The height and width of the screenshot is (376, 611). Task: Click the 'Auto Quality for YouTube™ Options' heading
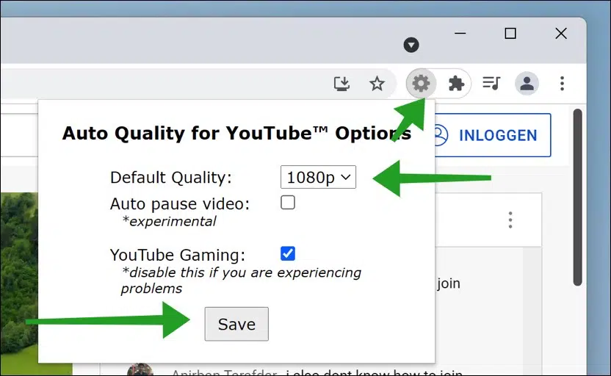(236, 133)
